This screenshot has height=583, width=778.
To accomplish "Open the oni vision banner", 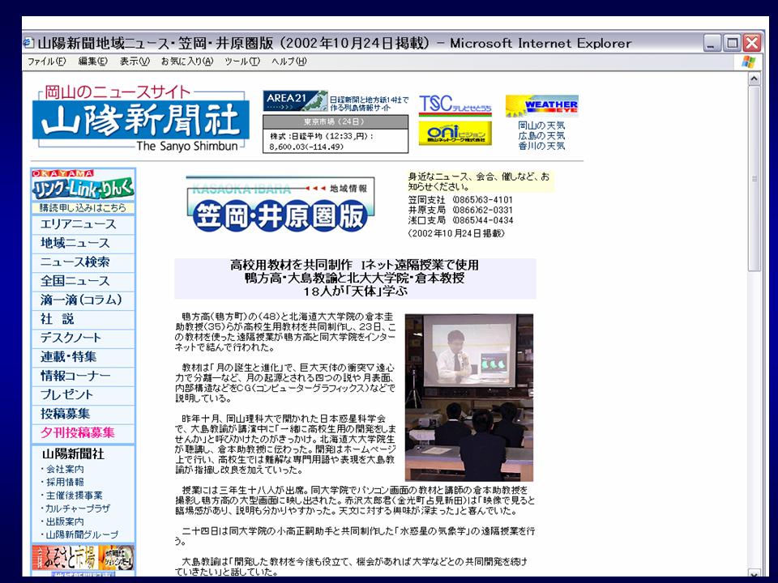I will click(x=455, y=133).
